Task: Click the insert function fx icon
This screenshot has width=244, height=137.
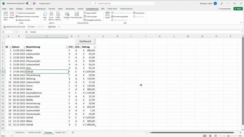Action: [26, 32]
